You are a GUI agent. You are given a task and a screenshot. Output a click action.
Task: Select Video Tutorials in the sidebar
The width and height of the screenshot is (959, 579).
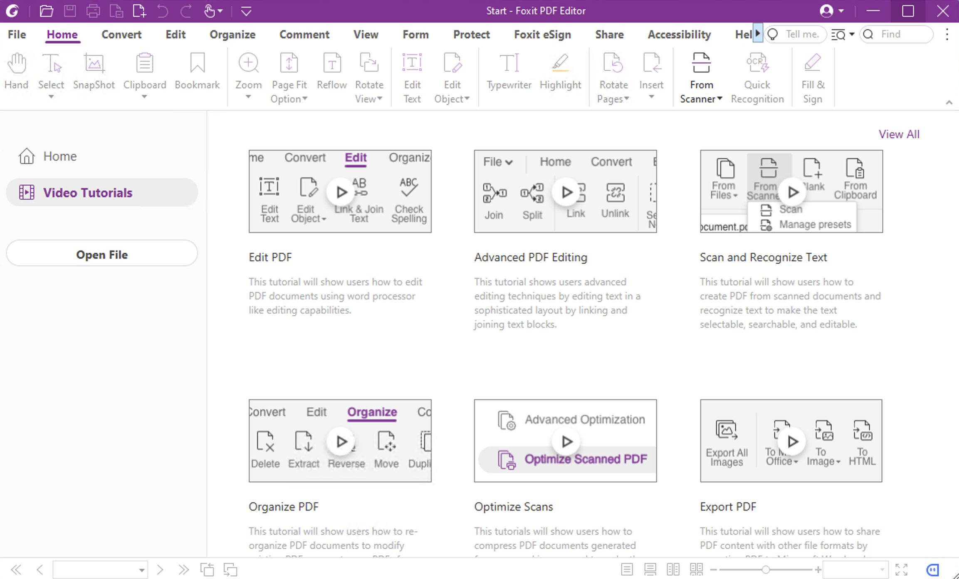coord(102,193)
